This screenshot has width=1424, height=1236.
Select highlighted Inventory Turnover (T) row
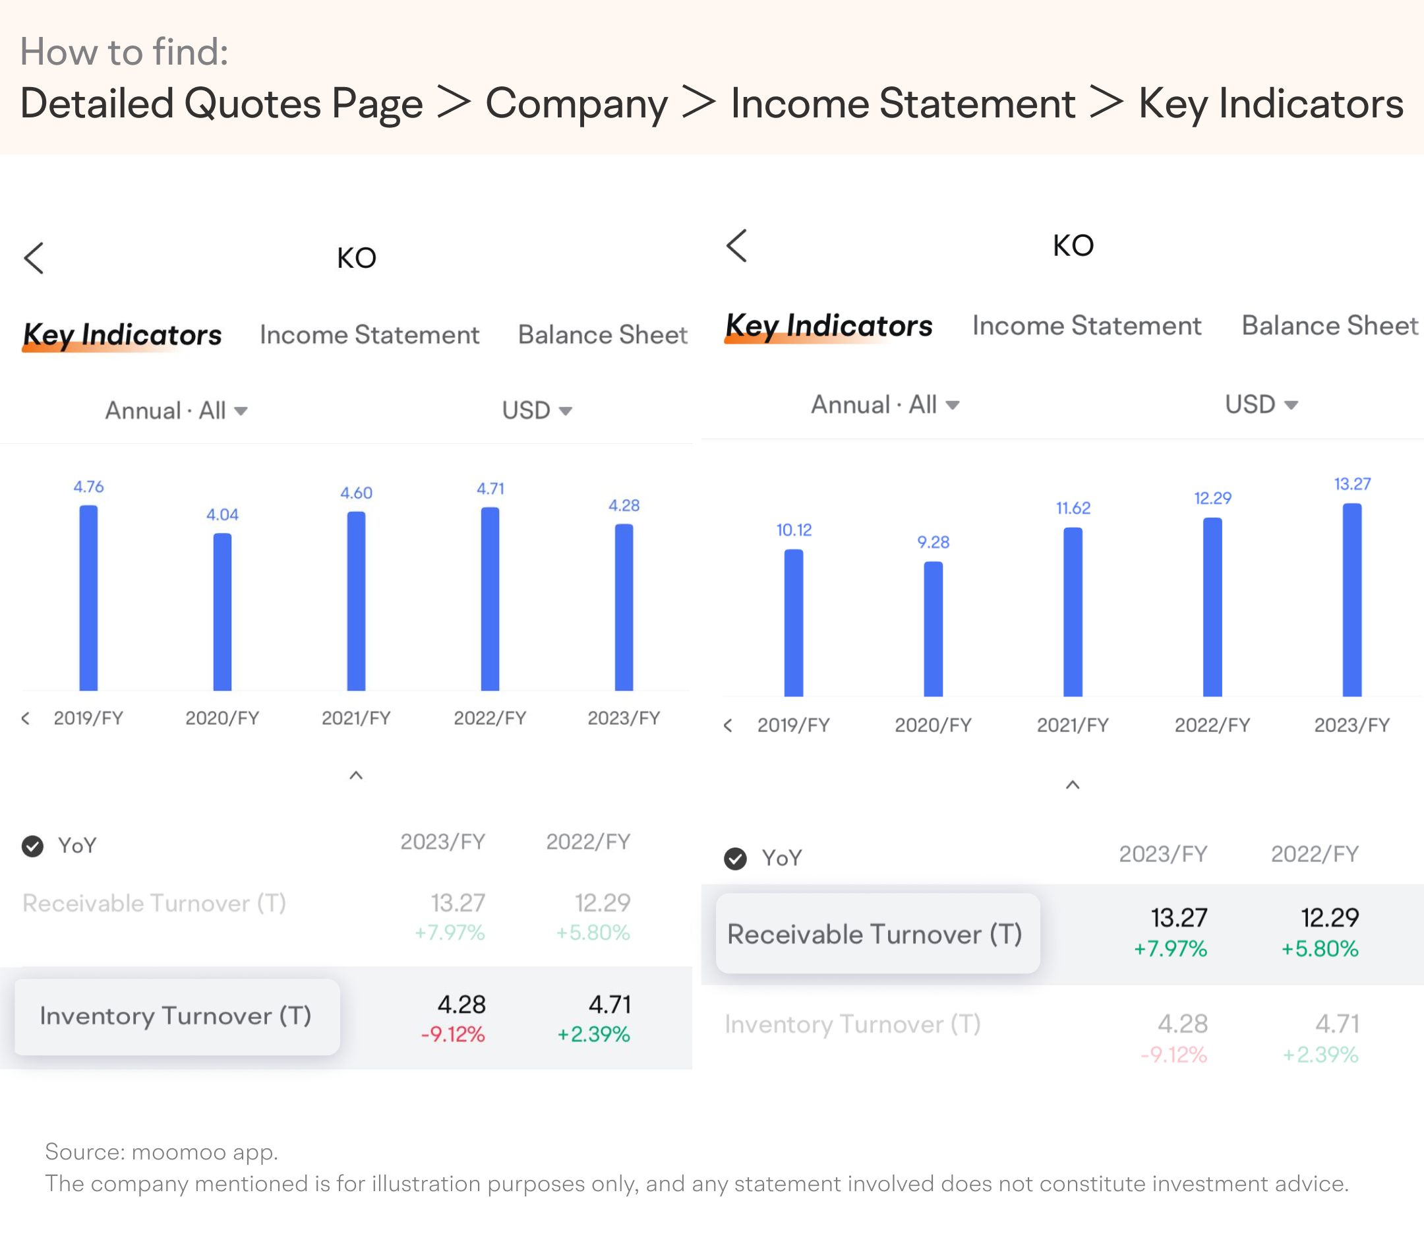(x=177, y=1016)
